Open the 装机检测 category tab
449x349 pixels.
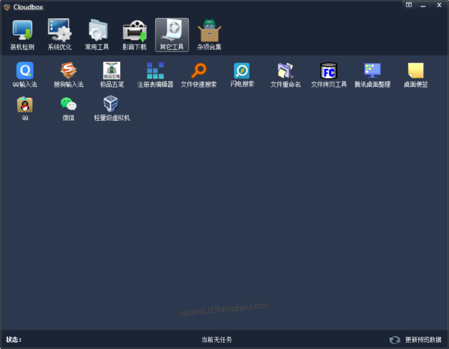tap(22, 35)
